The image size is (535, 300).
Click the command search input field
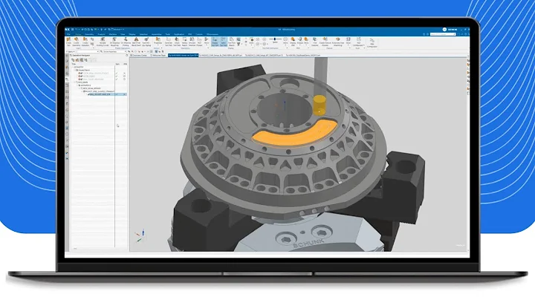(441, 34)
